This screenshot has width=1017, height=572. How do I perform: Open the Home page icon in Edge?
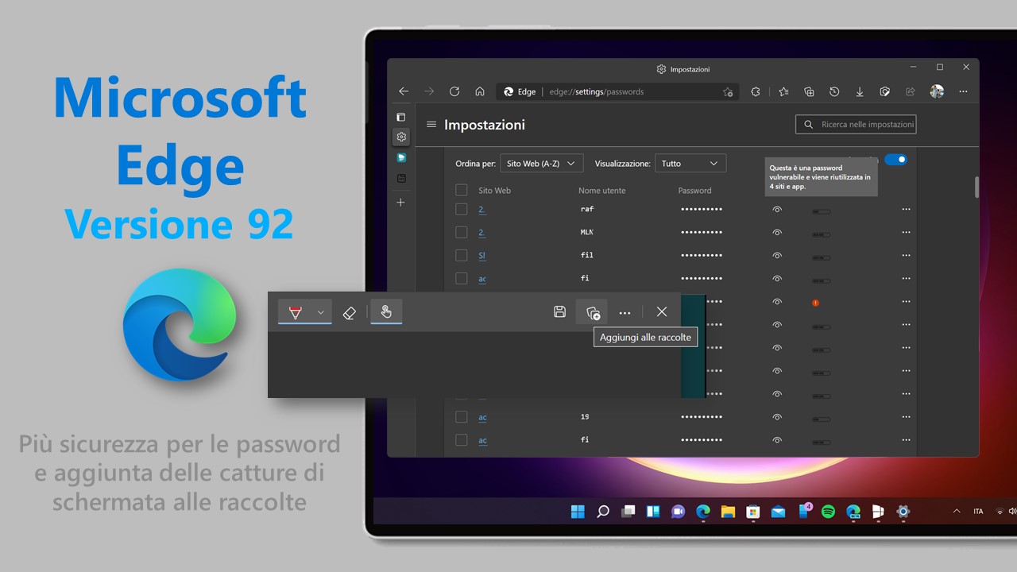pos(480,91)
